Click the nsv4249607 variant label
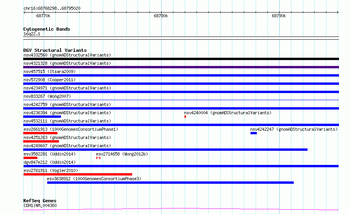The height and width of the screenshot is (214, 350). [x=67, y=146]
